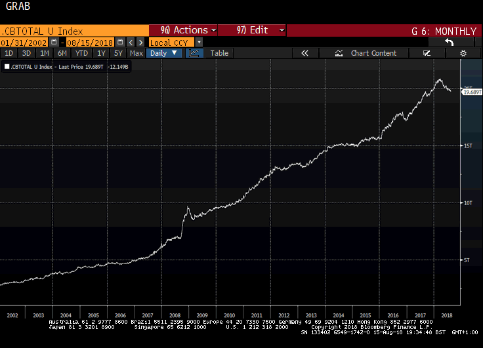
Task: Select the 5Y range tab
Action: coord(118,53)
